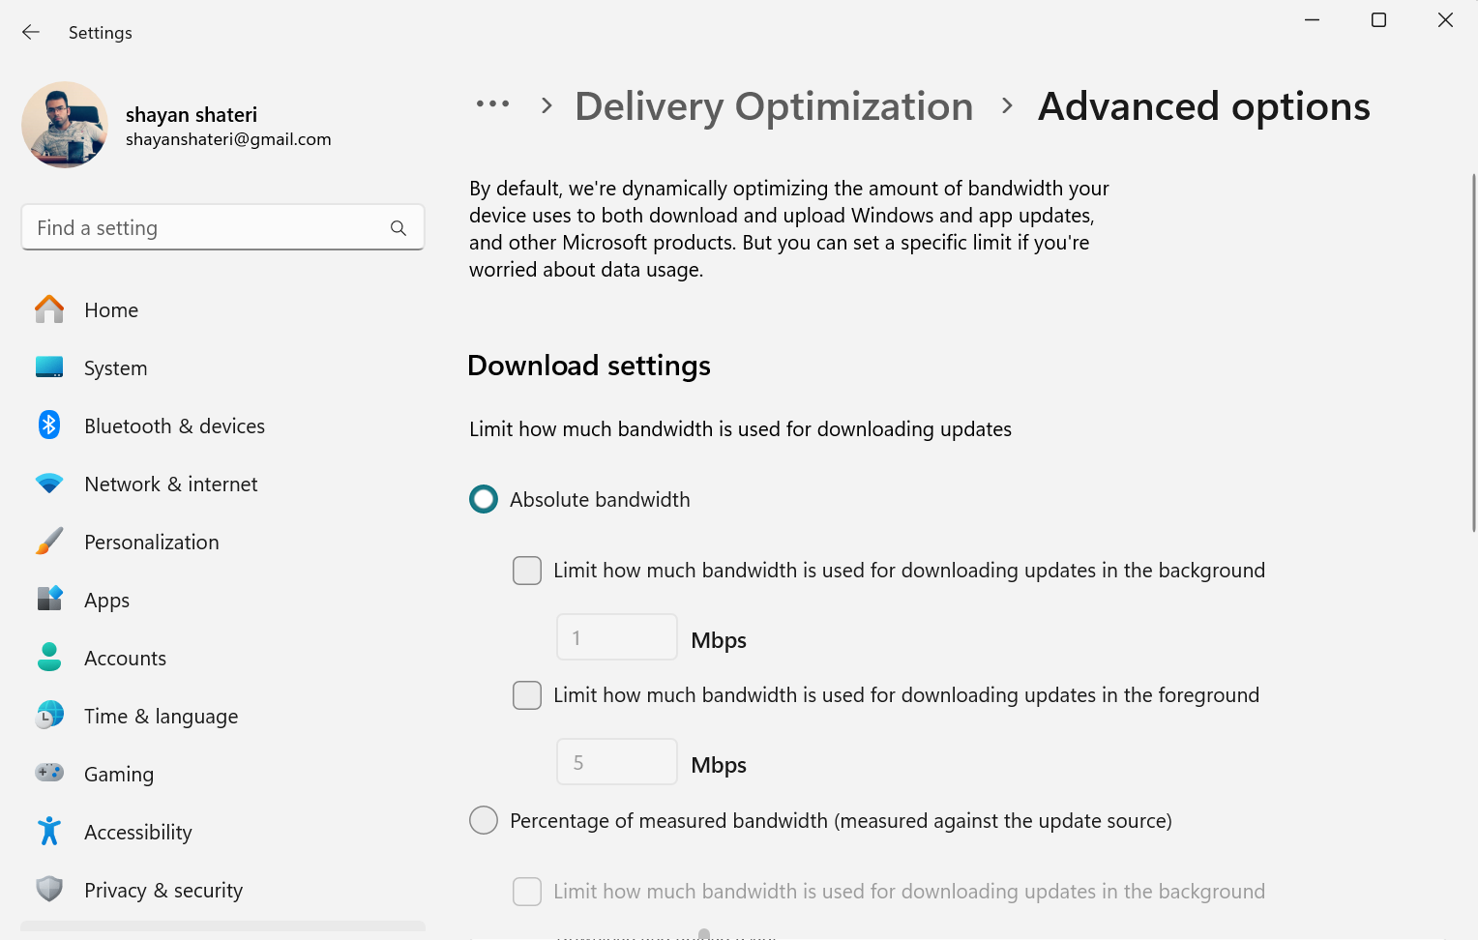
Task: Click the Find a setting search box
Action: pyautogui.click(x=222, y=227)
